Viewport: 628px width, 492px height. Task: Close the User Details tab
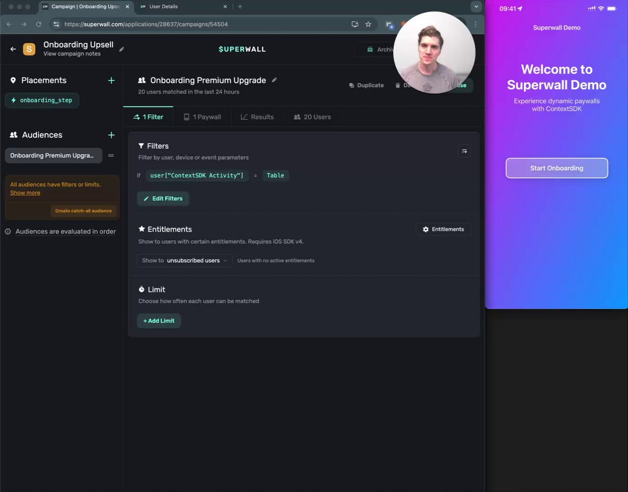point(225,6)
